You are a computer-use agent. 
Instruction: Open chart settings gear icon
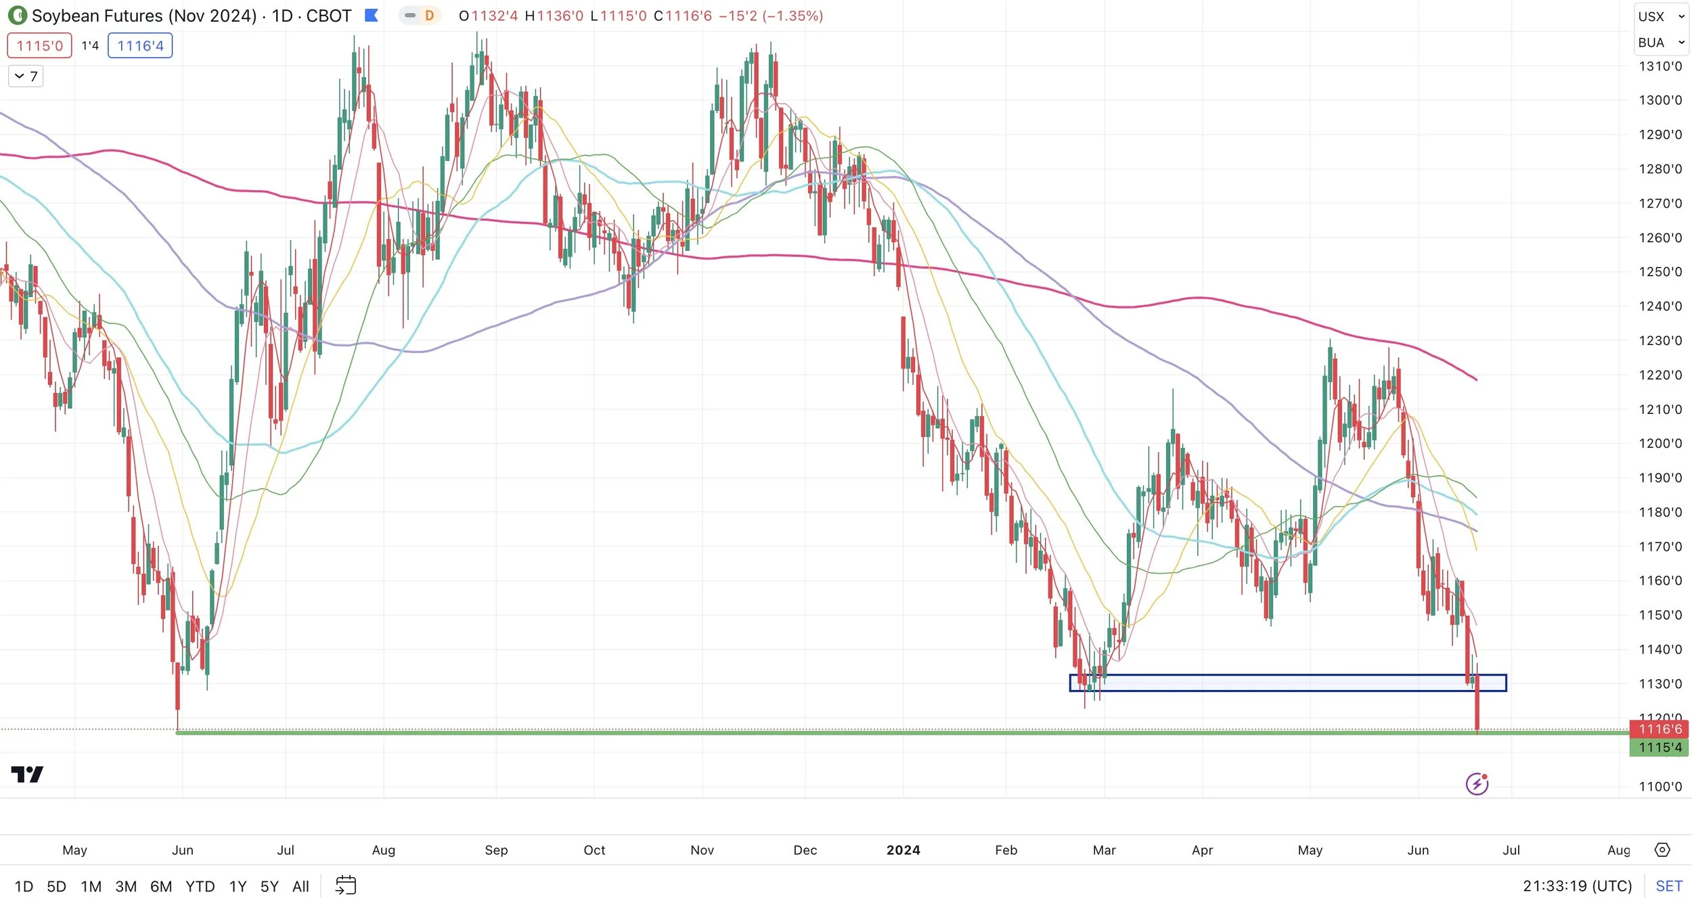point(1662,850)
